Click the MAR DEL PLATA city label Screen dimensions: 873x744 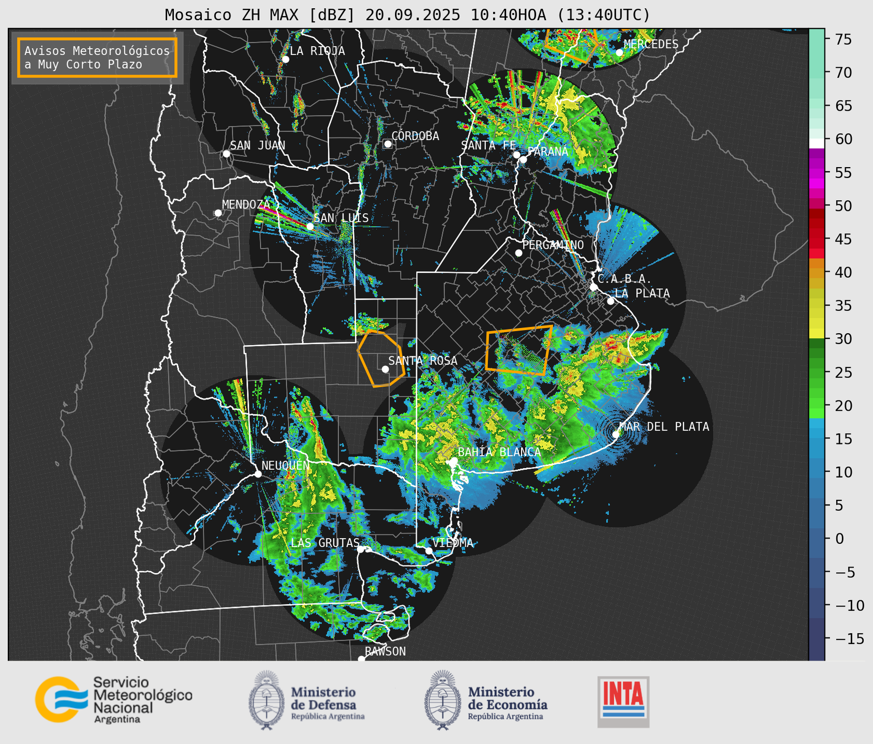point(664,426)
